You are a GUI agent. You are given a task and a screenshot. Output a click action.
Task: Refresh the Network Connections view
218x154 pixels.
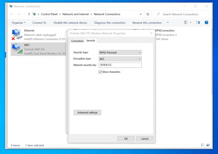click(x=148, y=14)
